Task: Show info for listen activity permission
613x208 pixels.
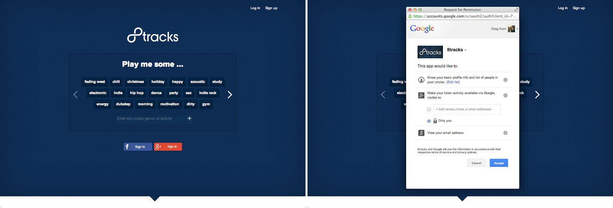Action: (x=505, y=96)
